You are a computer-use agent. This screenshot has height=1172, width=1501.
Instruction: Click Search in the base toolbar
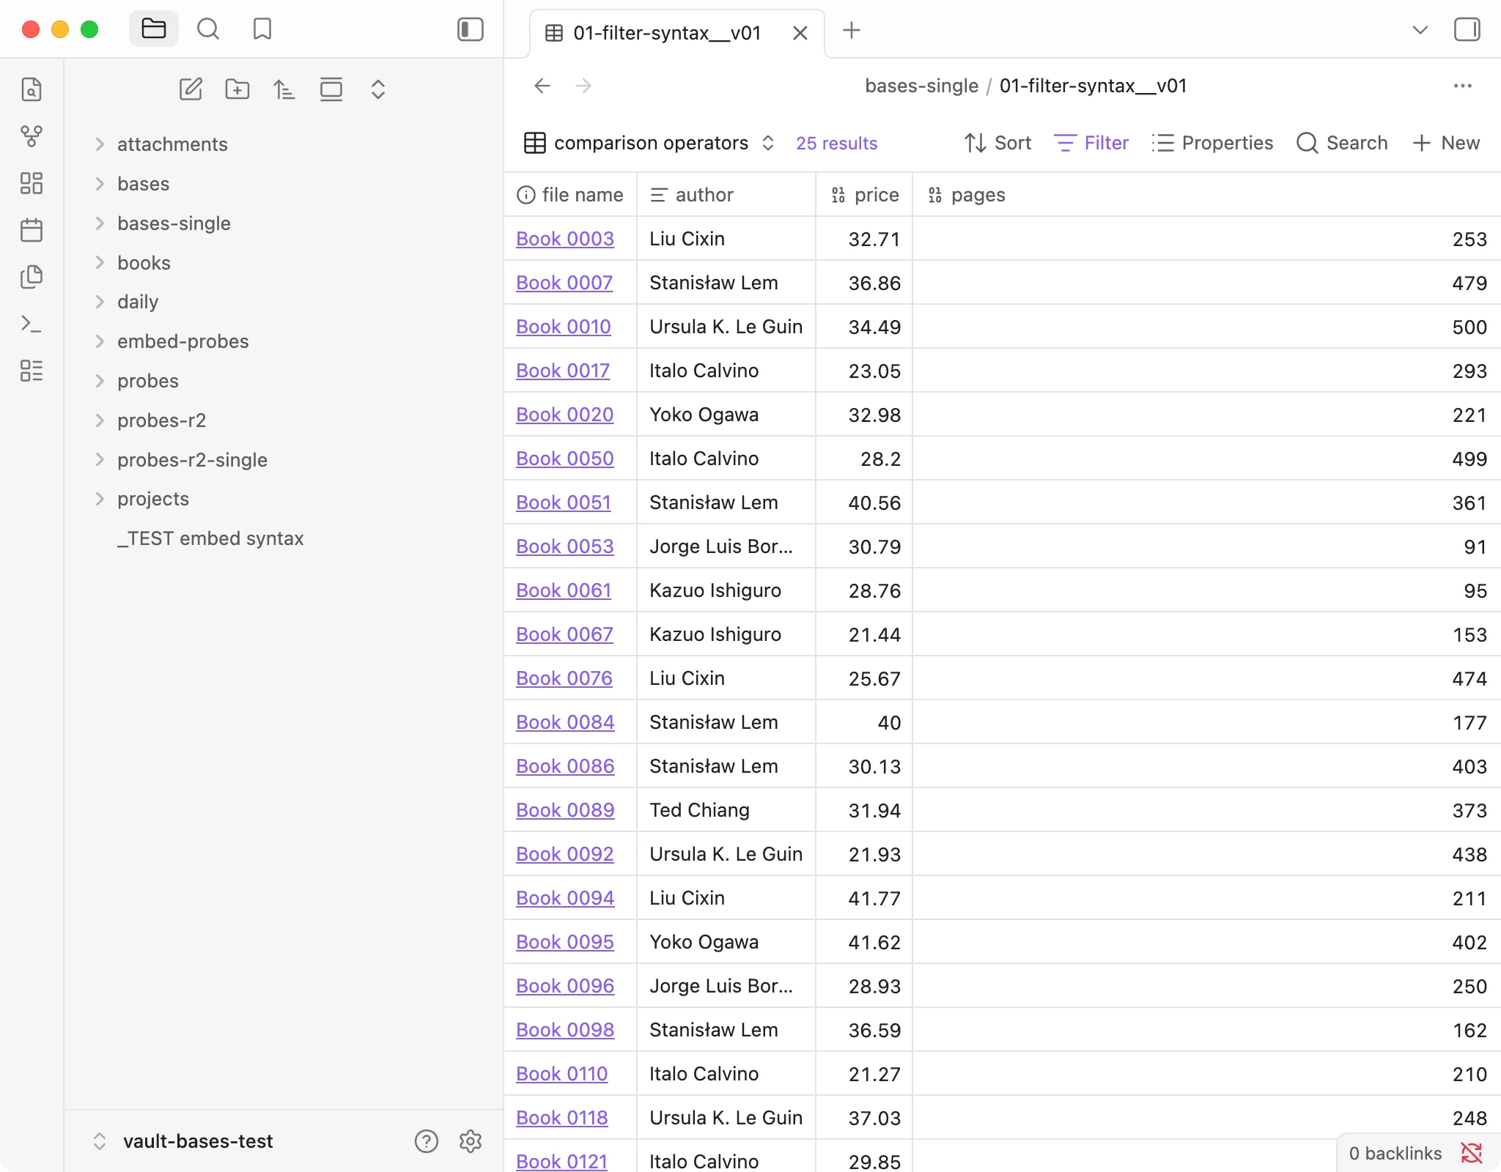[1342, 143]
